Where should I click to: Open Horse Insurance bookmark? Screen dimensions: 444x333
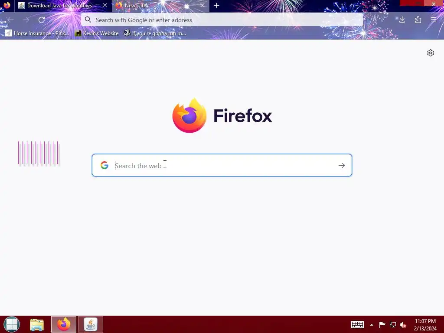pyautogui.click(x=37, y=33)
